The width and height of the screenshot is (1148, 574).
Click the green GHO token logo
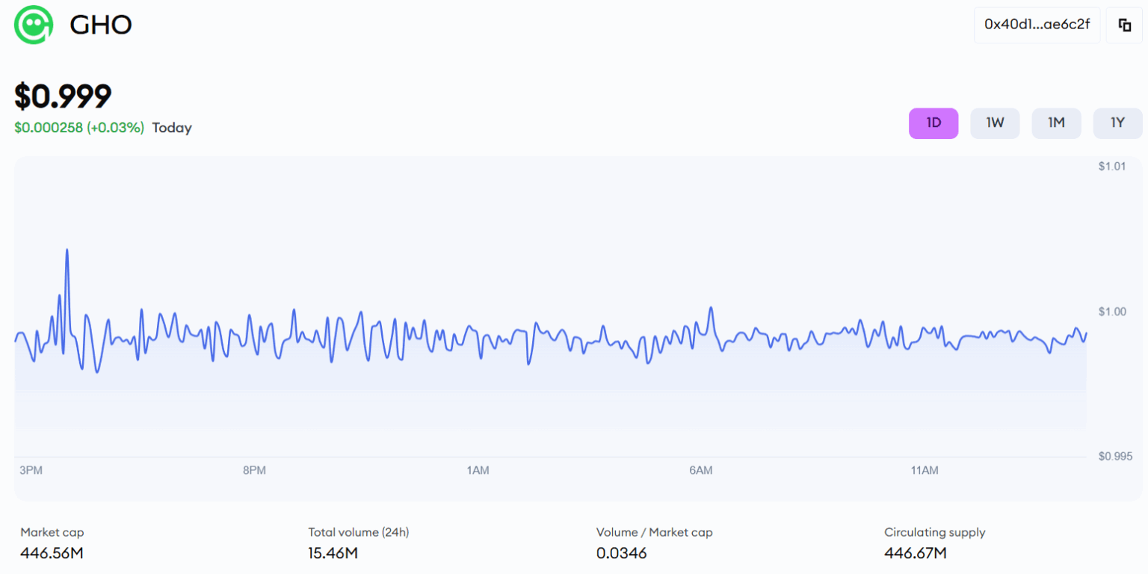click(34, 25)
